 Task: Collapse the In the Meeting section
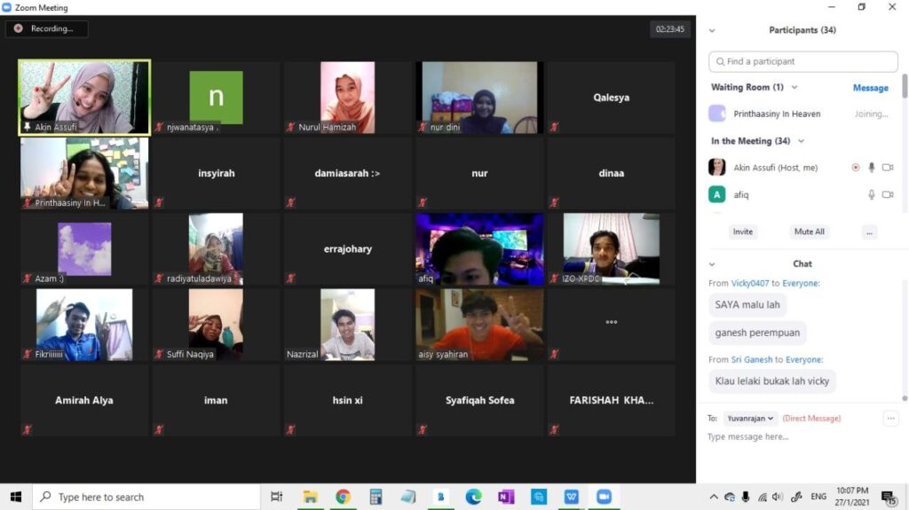click(802, 141)
